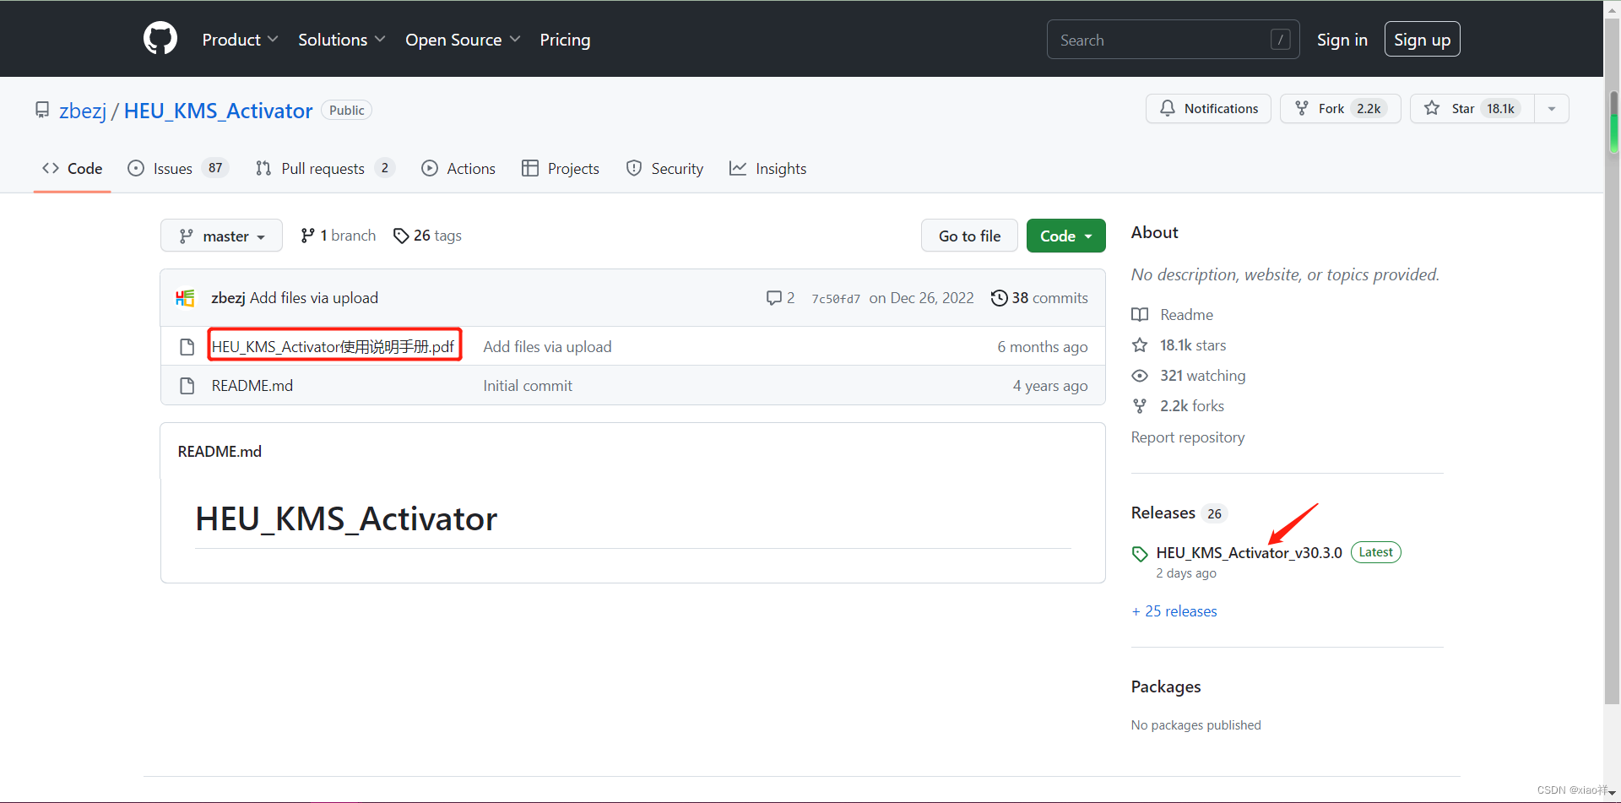Click the Security shield icon

coord(634,168)
